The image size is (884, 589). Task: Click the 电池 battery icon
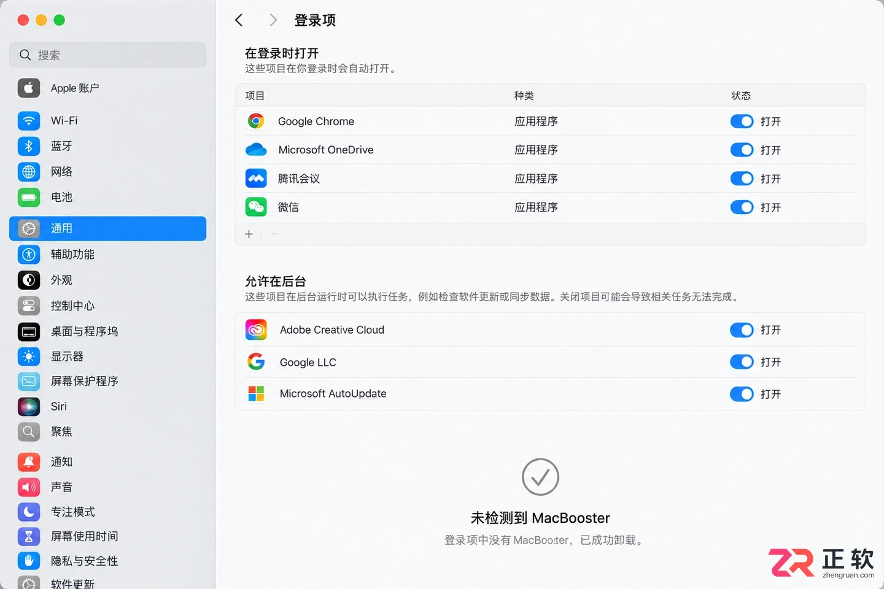29,198
